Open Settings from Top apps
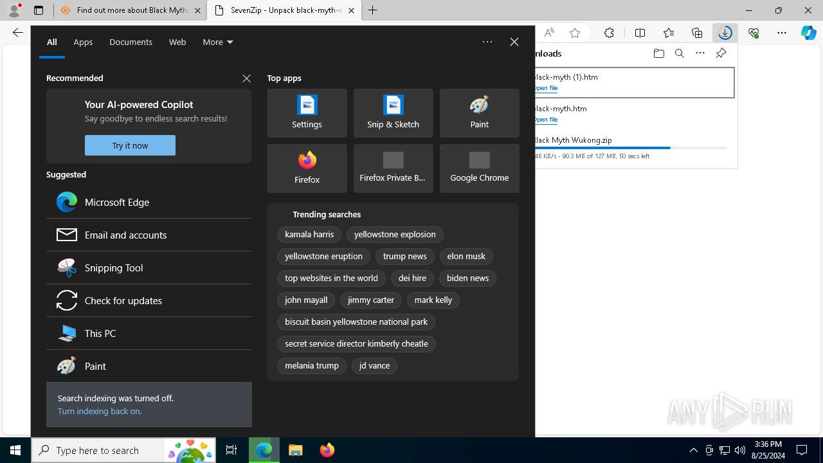The width and height of the screenshot is (823, 463). (x=307, y=113)
